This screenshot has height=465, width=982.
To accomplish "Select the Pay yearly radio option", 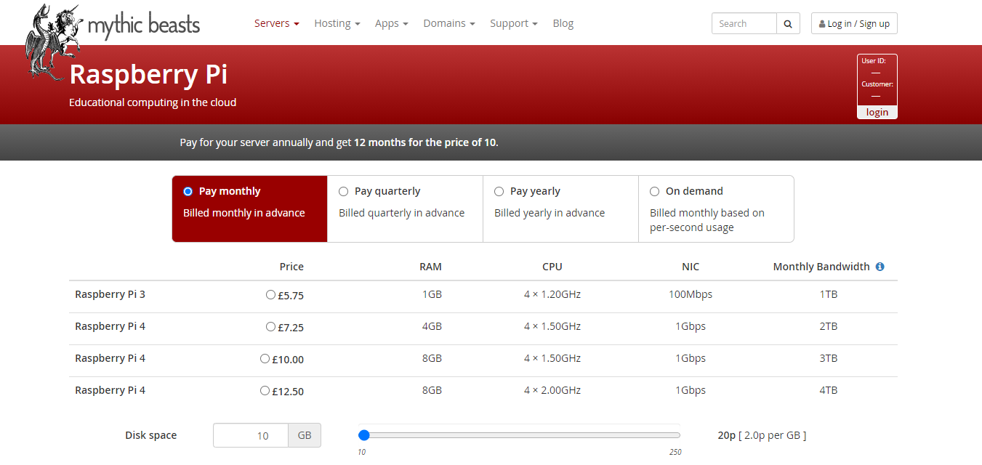I will click(499, 192).
